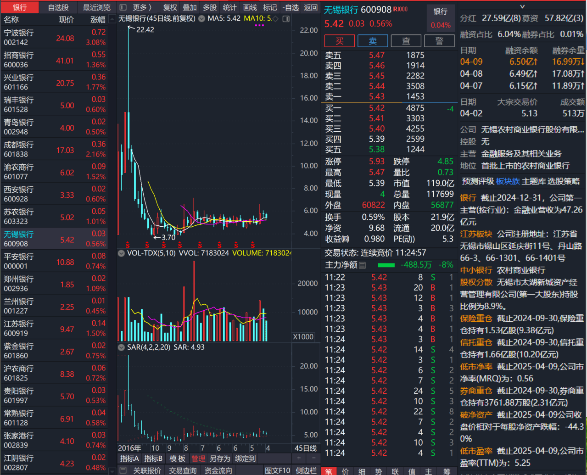
Task: Select 指标B tab
Action: pos(153,458)
